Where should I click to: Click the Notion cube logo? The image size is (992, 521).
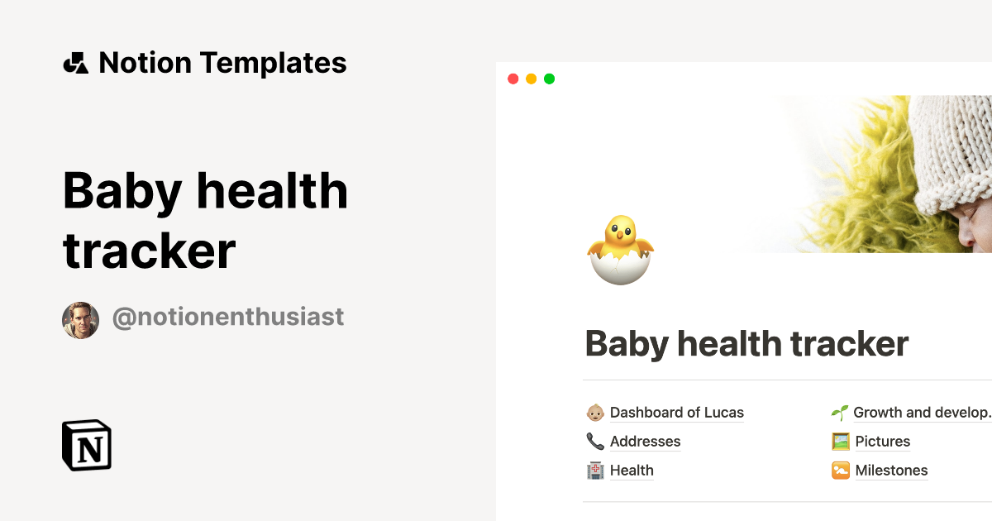point(87,445)
